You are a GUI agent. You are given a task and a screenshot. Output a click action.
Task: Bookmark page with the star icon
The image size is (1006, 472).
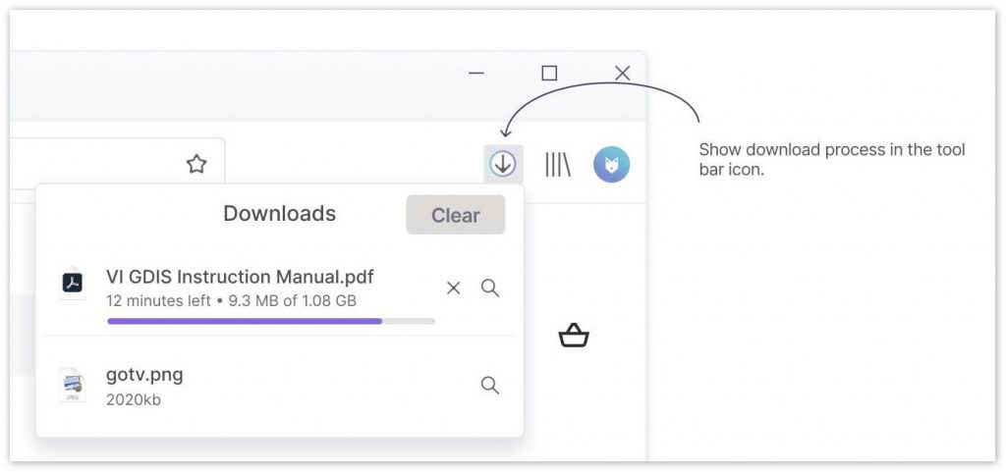[x=196, y=165]
